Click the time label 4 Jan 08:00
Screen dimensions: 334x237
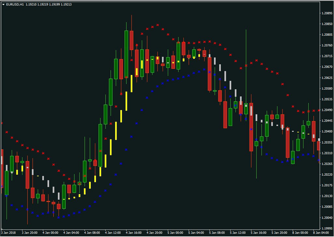click(92, 233)
